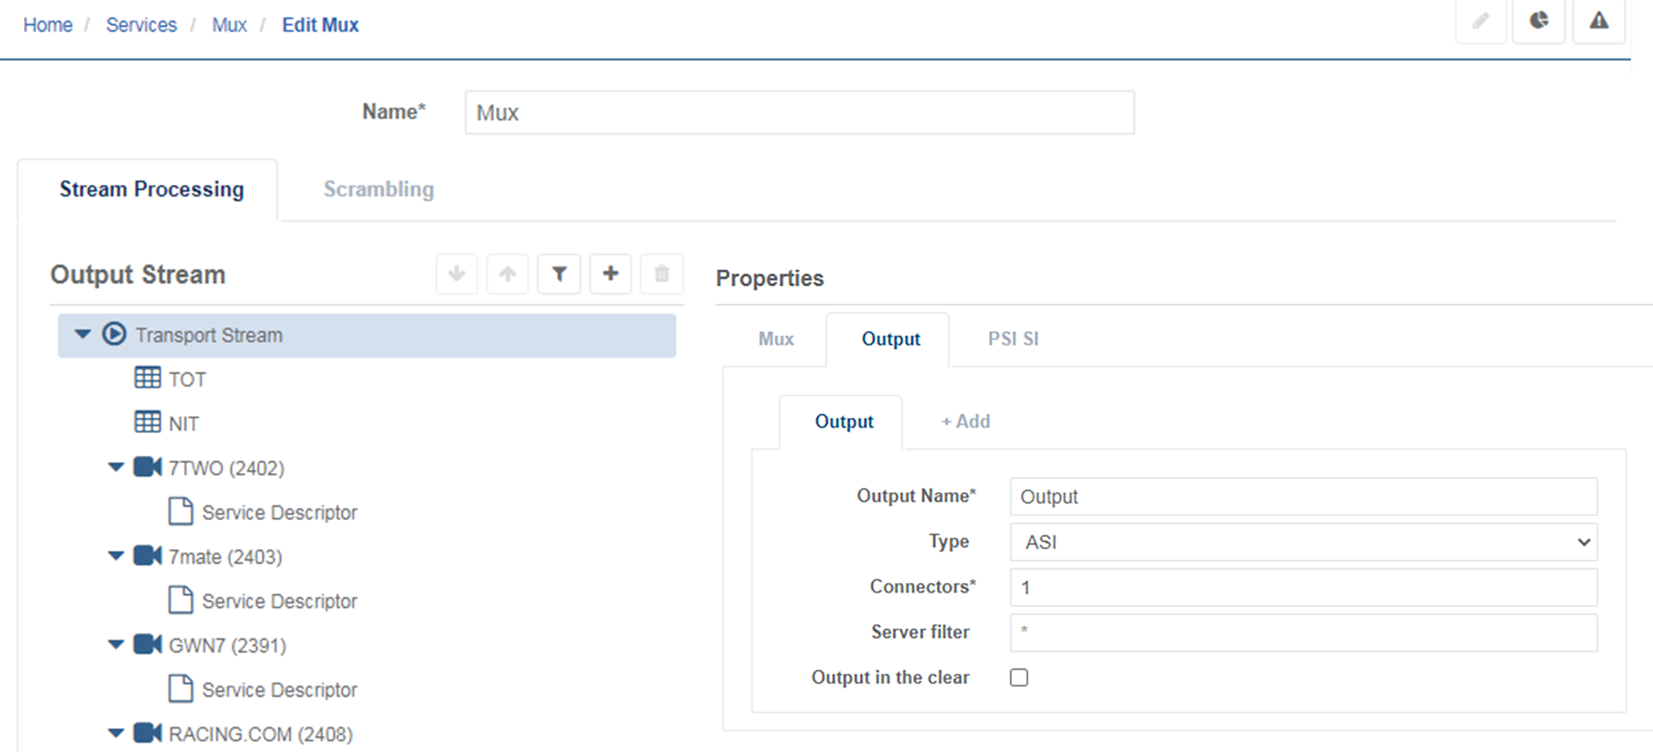Image resolution: width=1653 pixels, height=752 pixels.
Task: Click the plus icon to add stream item
Action: coord(610,274)
